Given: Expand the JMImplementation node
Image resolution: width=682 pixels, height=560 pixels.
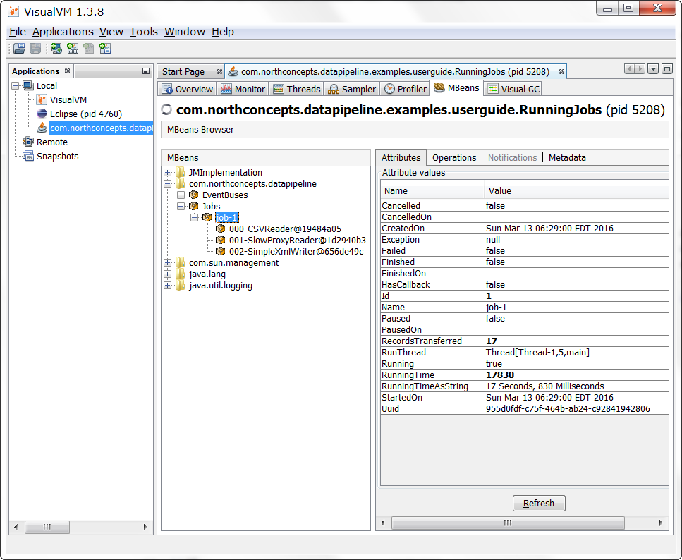Looking at the screenshot, I should click(167, 172).
